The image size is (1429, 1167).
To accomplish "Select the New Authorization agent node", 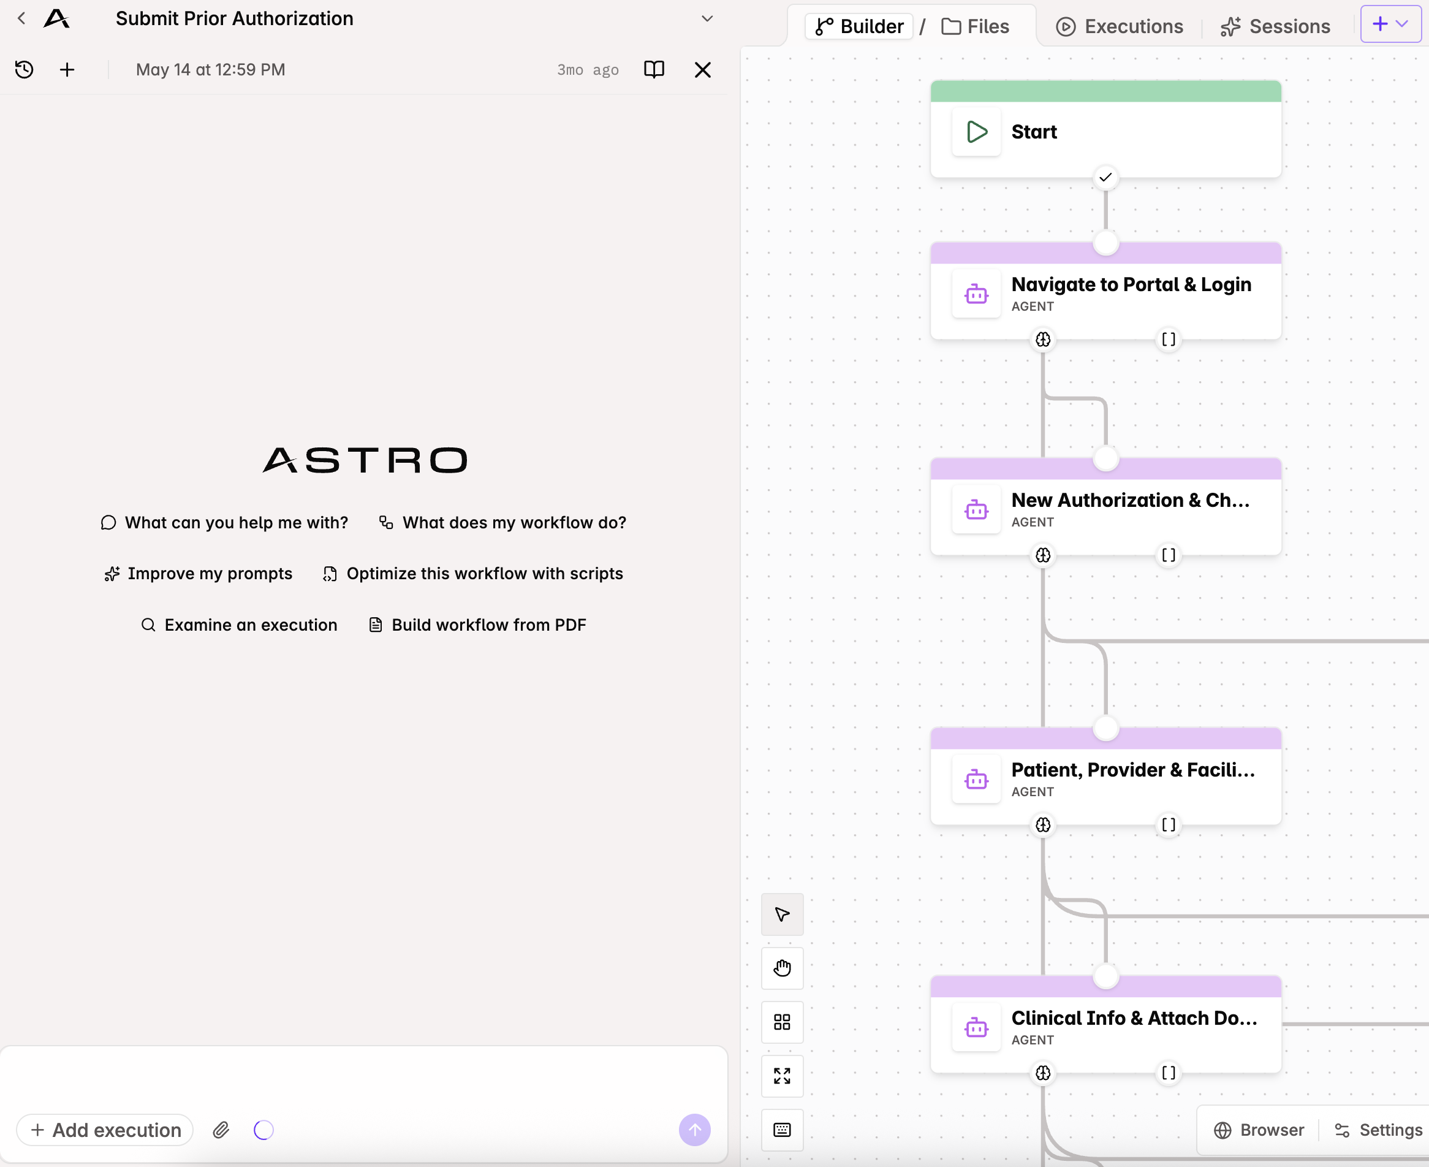I will (1105, 507).
